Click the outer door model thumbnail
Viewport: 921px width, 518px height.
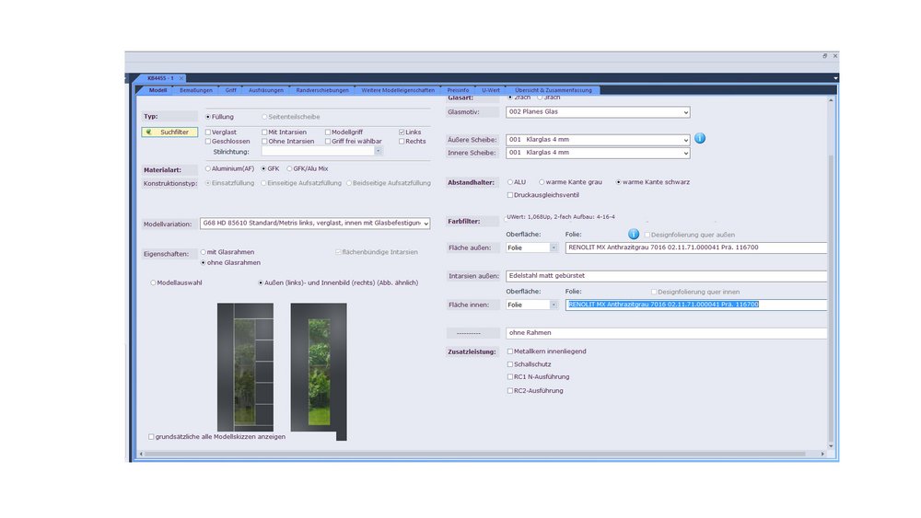tap(245, 367)
